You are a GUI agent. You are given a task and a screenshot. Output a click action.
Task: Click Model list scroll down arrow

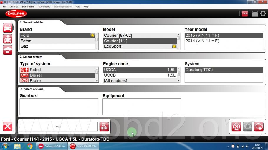(178, 48)
